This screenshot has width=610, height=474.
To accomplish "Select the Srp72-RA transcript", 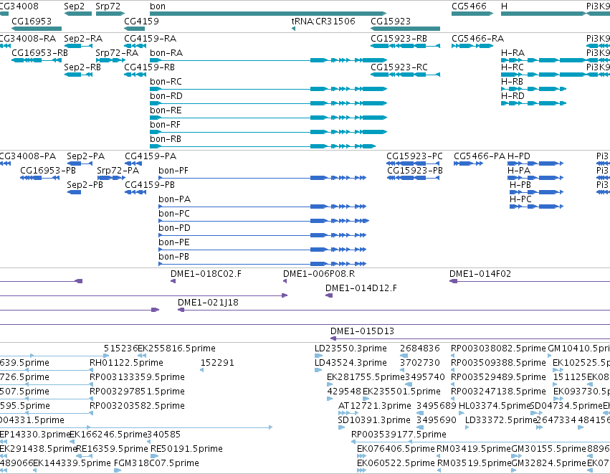I will tap(110, 60).
